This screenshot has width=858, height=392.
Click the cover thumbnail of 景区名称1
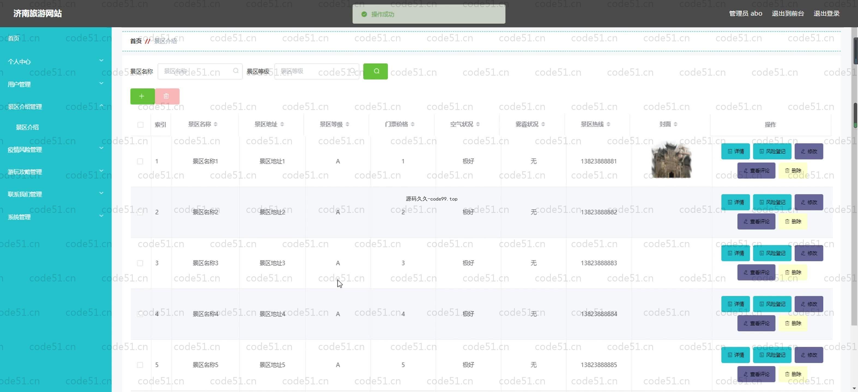tap(672, 160)
